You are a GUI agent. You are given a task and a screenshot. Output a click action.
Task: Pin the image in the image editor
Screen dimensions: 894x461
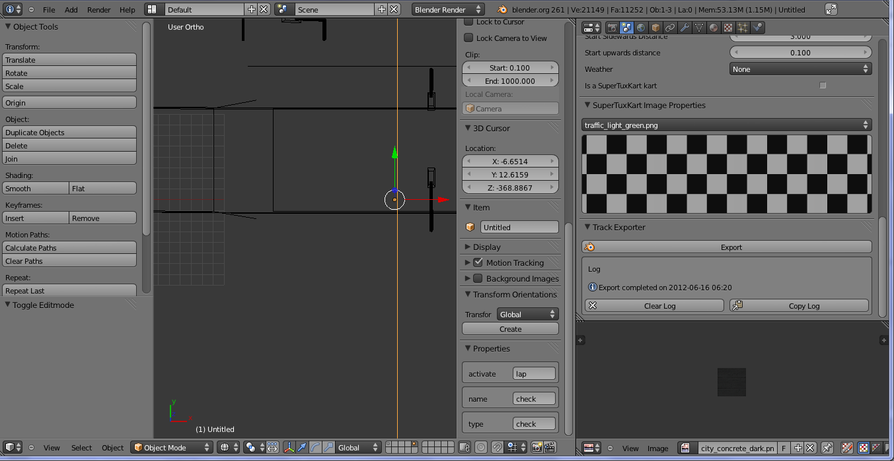tap(828, 448)
